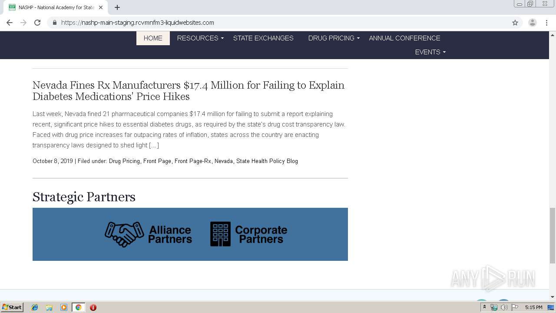Open a new browser tab
Viewport: 556px width, 313px height.
(117, 7)
